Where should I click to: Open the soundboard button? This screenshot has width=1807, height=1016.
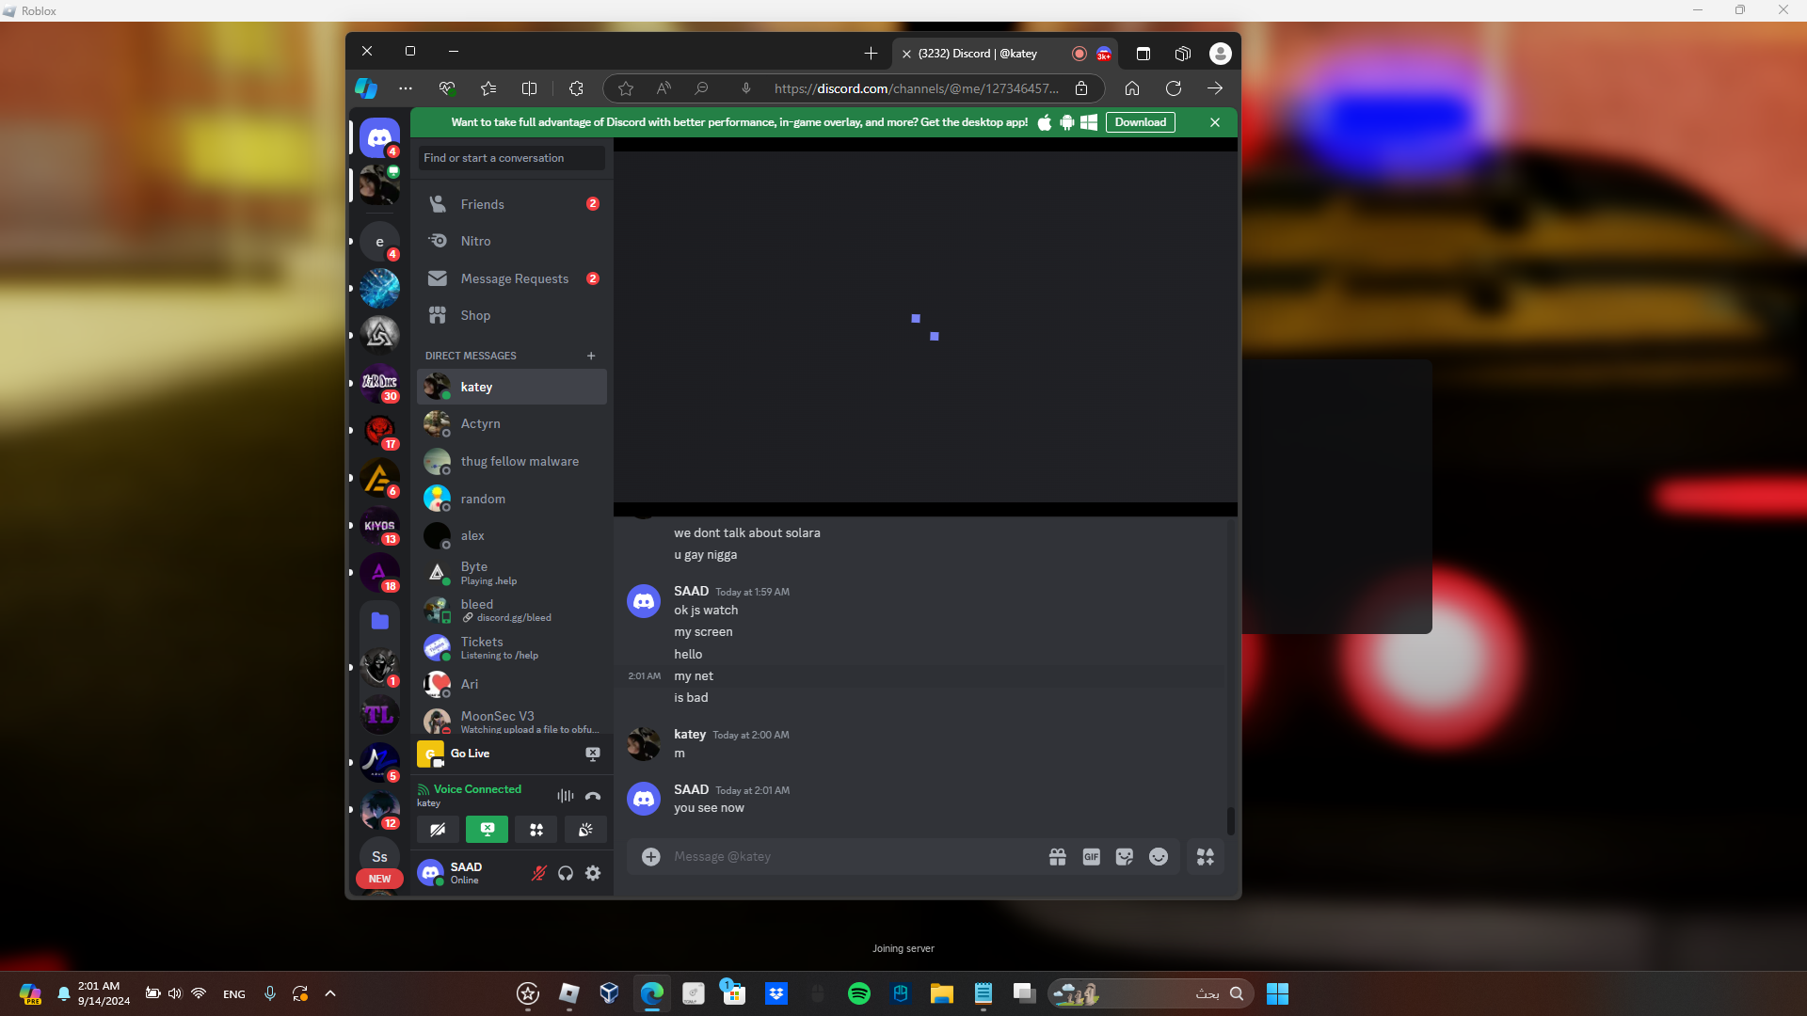coord(585,830)
